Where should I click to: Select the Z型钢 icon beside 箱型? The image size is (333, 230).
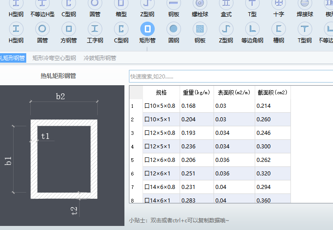[x=147, y=4]
